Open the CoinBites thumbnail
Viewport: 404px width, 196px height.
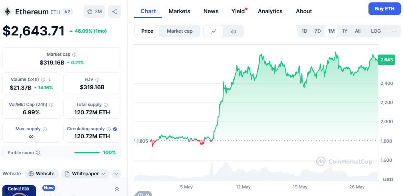coord(19,190)
